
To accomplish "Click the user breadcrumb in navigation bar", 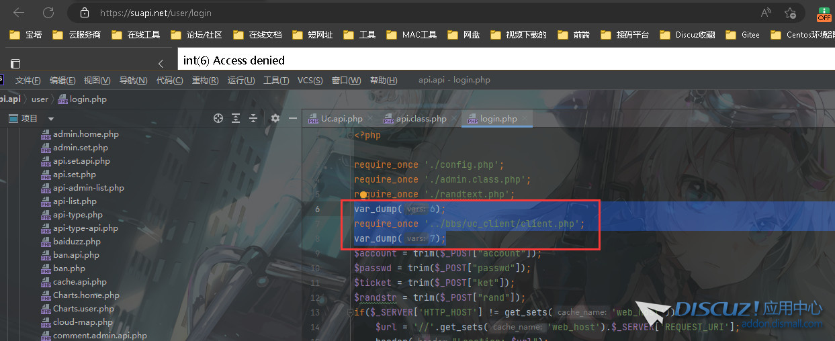I will pyautogui.click(x=40, y=99).
